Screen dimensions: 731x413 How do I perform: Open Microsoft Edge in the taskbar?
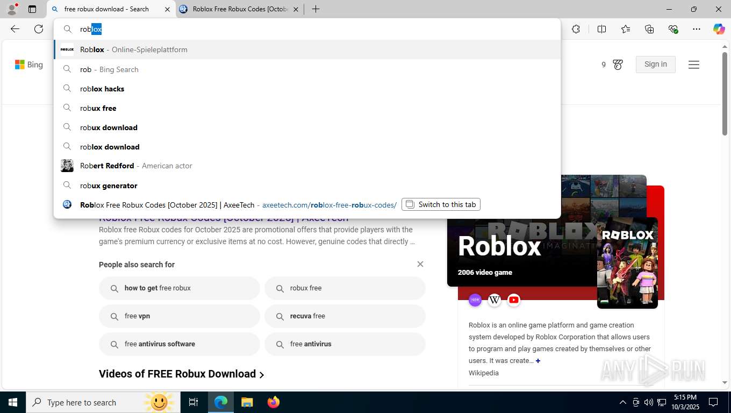pyautogui.click(x=221, y=402)
